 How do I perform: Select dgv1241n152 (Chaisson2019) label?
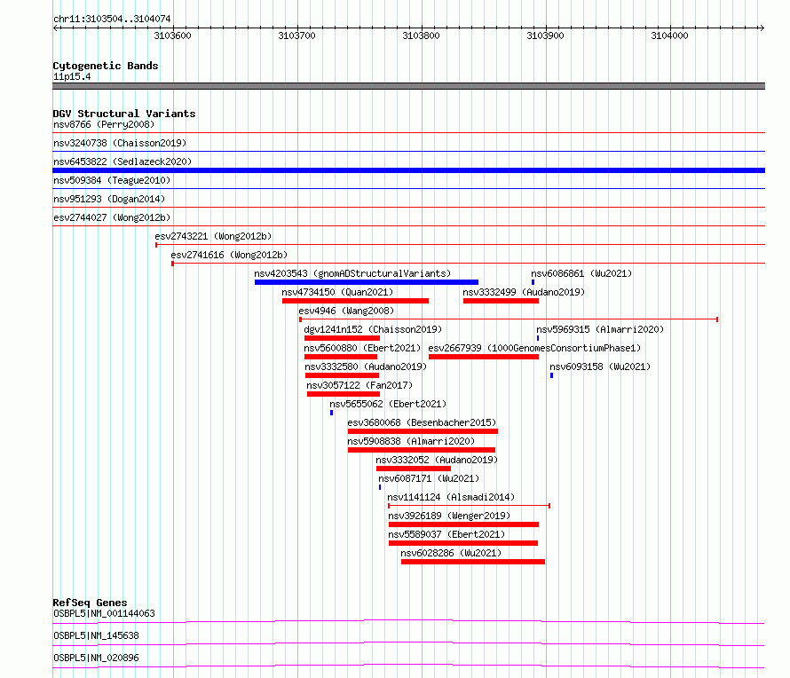373,329
